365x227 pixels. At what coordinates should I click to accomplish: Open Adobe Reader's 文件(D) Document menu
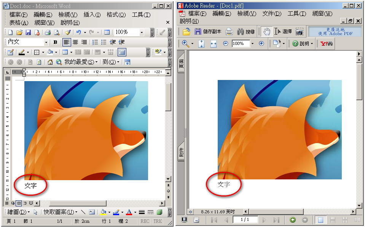(x=272, y=14)
